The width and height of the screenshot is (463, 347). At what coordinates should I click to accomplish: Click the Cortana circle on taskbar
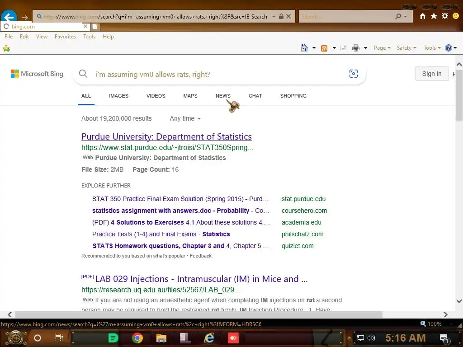click(38, 338)
